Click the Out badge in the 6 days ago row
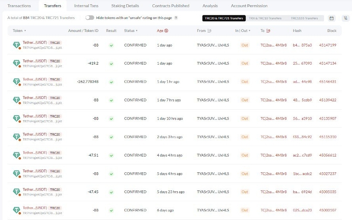This screenshot has width=352, height=220. [x=245, y=211]
